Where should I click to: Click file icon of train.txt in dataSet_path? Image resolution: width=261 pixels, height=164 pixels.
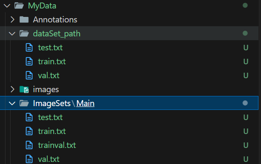pos(29,61)
